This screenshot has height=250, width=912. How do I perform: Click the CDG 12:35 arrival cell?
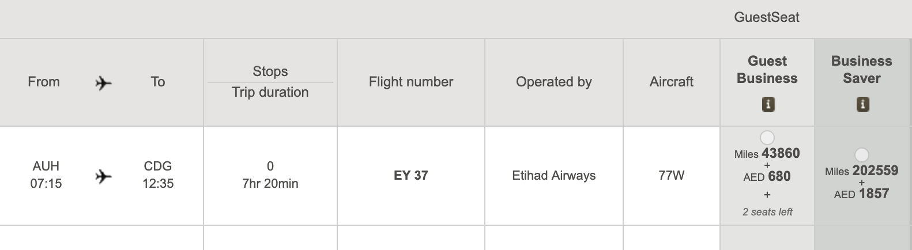pyautogui.click(x=158, y=175)
